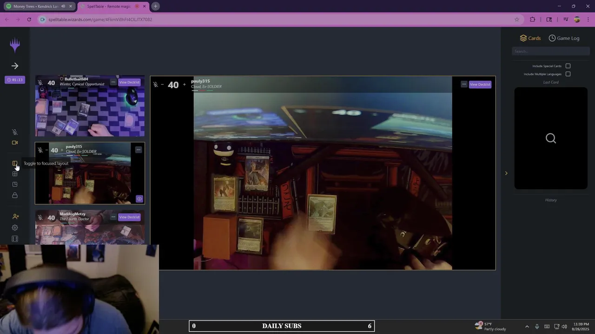Expand the sidebar with the right arrow

click(x=15, y=66)
